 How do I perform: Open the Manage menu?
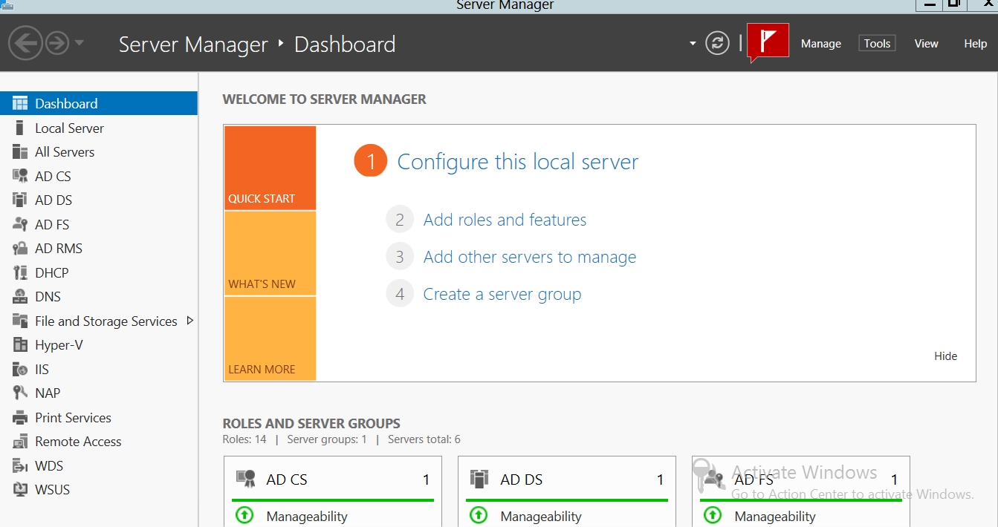820,44
